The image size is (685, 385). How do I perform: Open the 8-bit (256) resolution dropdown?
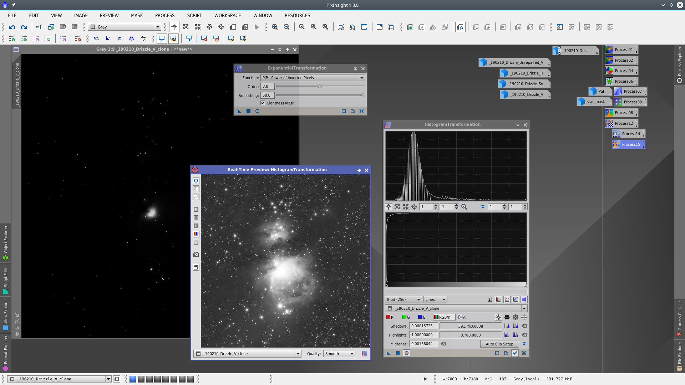click(403, 299)
